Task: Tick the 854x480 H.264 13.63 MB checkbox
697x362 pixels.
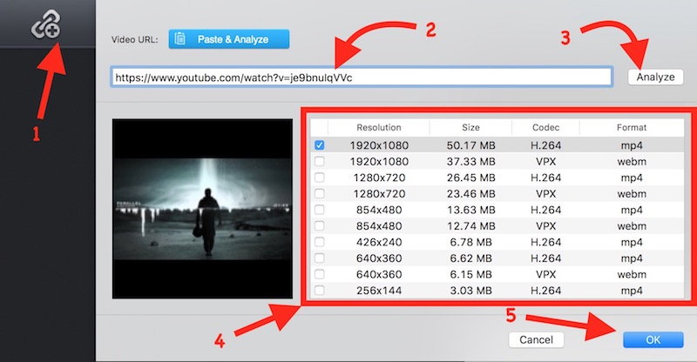Action: pyautogui.click(x=320, y=210)
